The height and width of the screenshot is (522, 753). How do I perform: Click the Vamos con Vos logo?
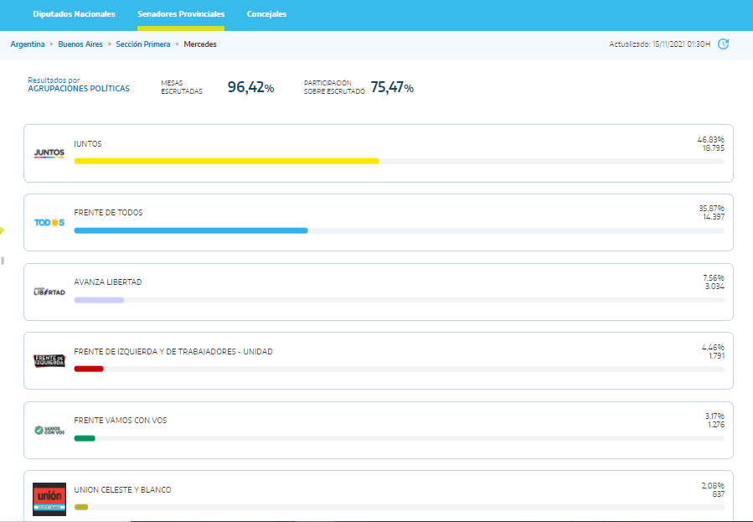[49, 430]
